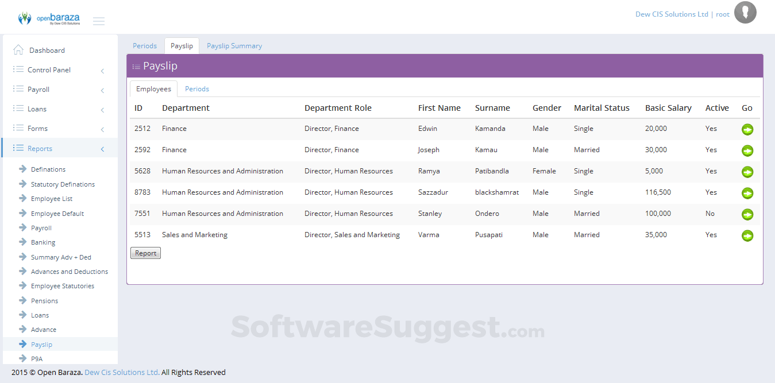Click the user profile avatar icon
This screenshot has width=775, height=383.
tap(745, 12)
